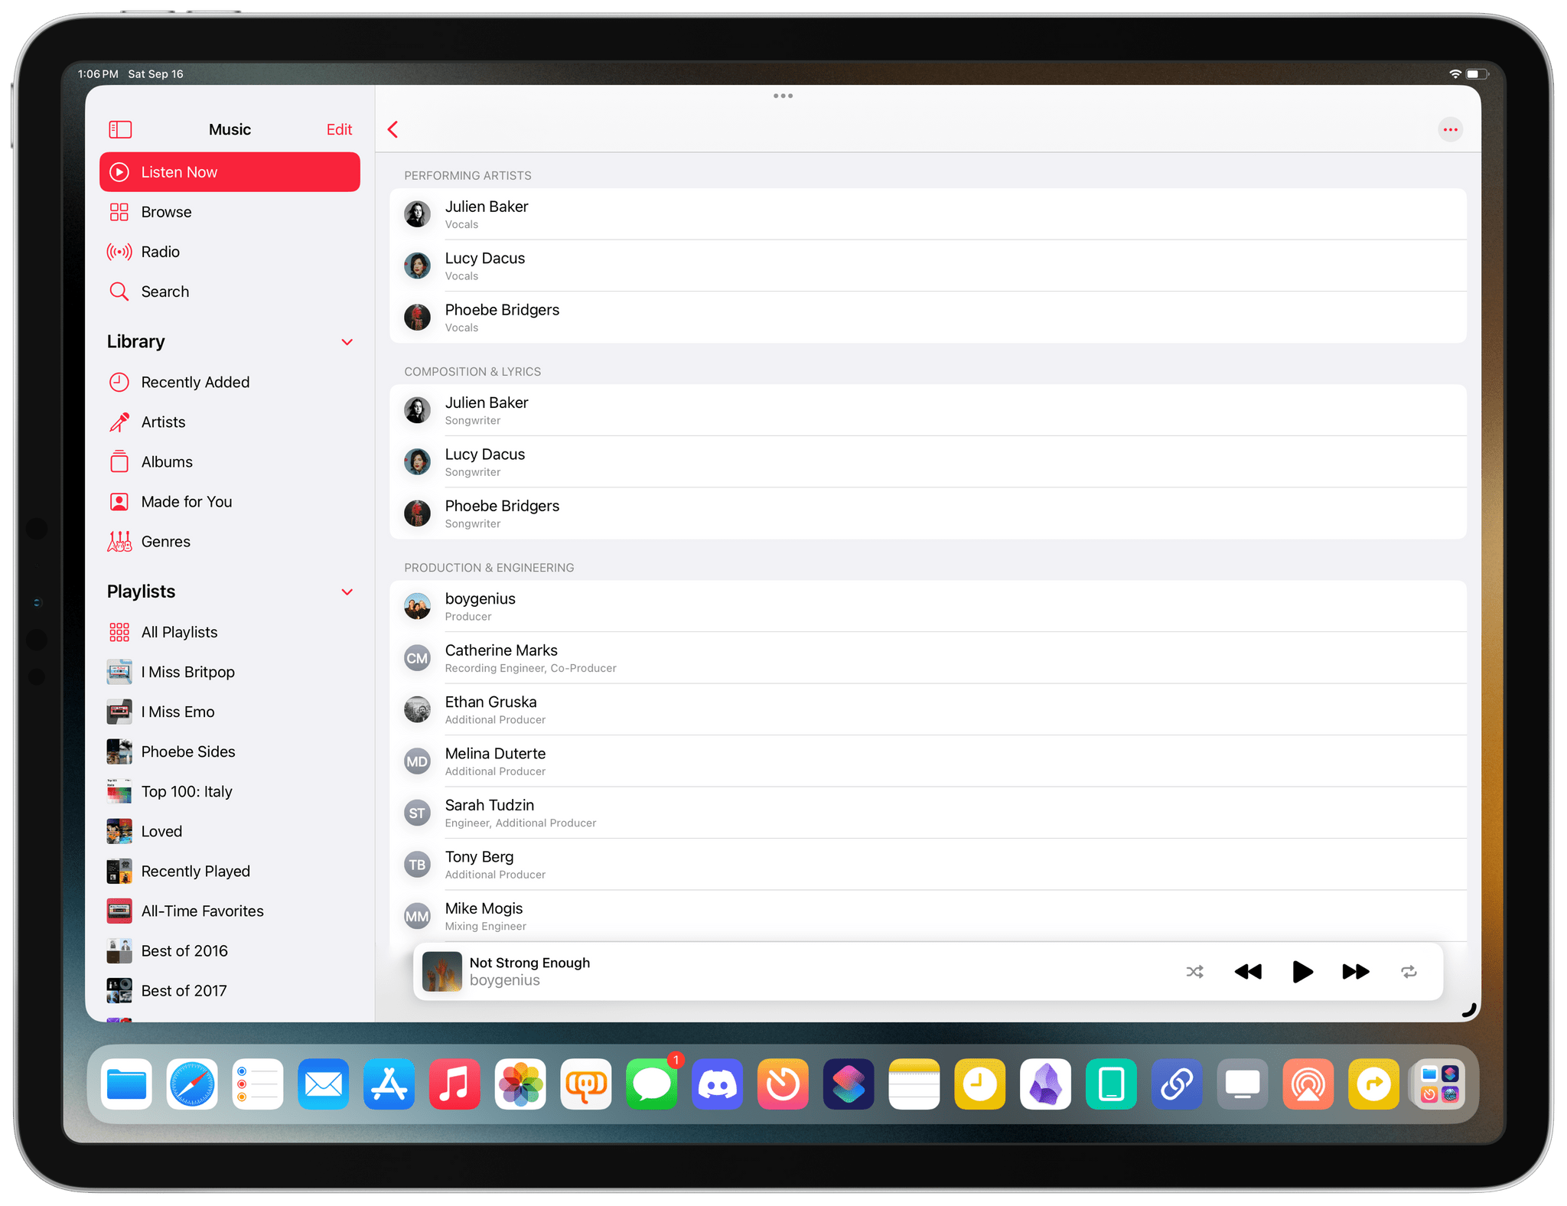Open the I Miss Emo playlist
Viewport: 1567px width, 1206px height.
(230, 712)
